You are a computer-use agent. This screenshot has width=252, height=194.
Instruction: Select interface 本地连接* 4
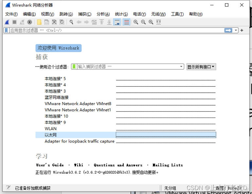click(126, 85)
